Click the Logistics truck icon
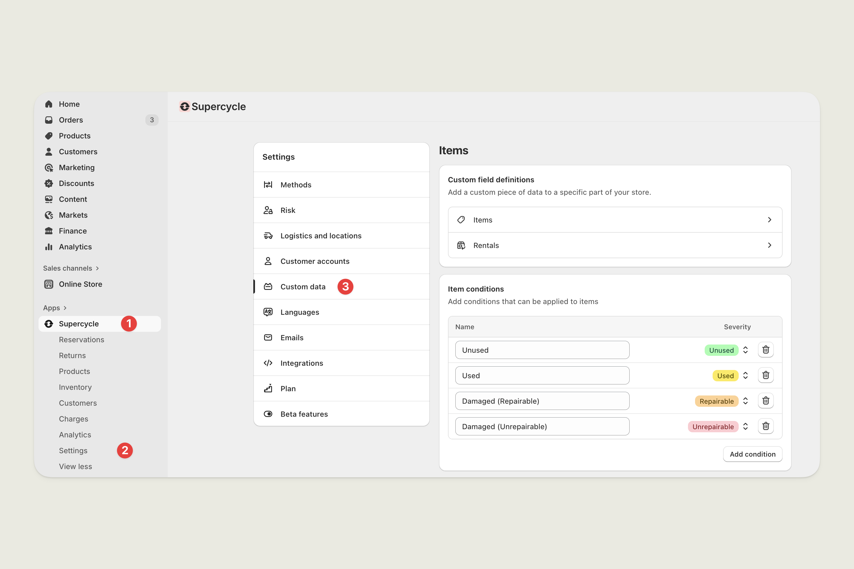 click(x=268, y=236)
